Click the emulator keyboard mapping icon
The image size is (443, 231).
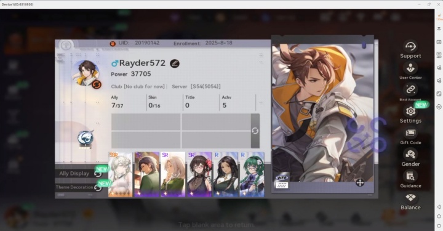click(439, 42)
